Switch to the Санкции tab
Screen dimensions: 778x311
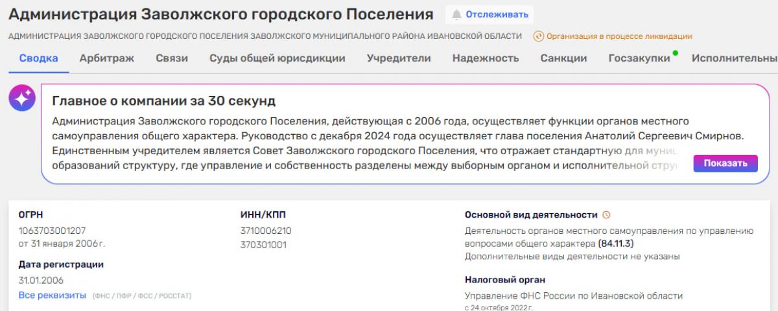coord(563,58)
